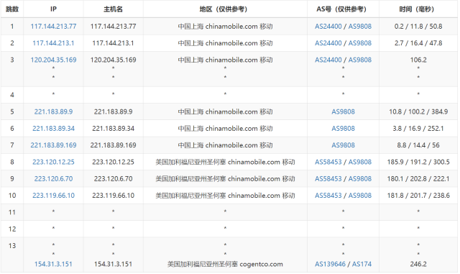
Task: Click the 主机名 column header
Action: 114,9
